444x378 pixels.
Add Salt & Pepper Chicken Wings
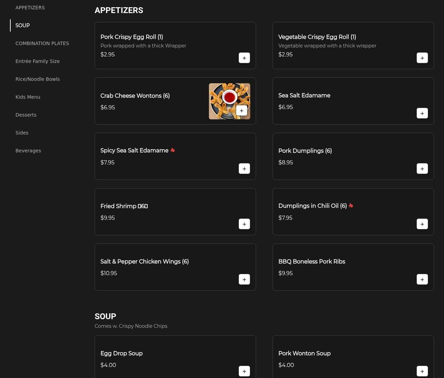click(x=244, y=279)
